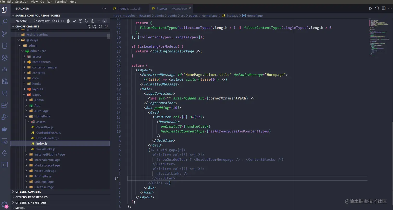Click node_modules in breadcrumb

click(x=125, y=16)
